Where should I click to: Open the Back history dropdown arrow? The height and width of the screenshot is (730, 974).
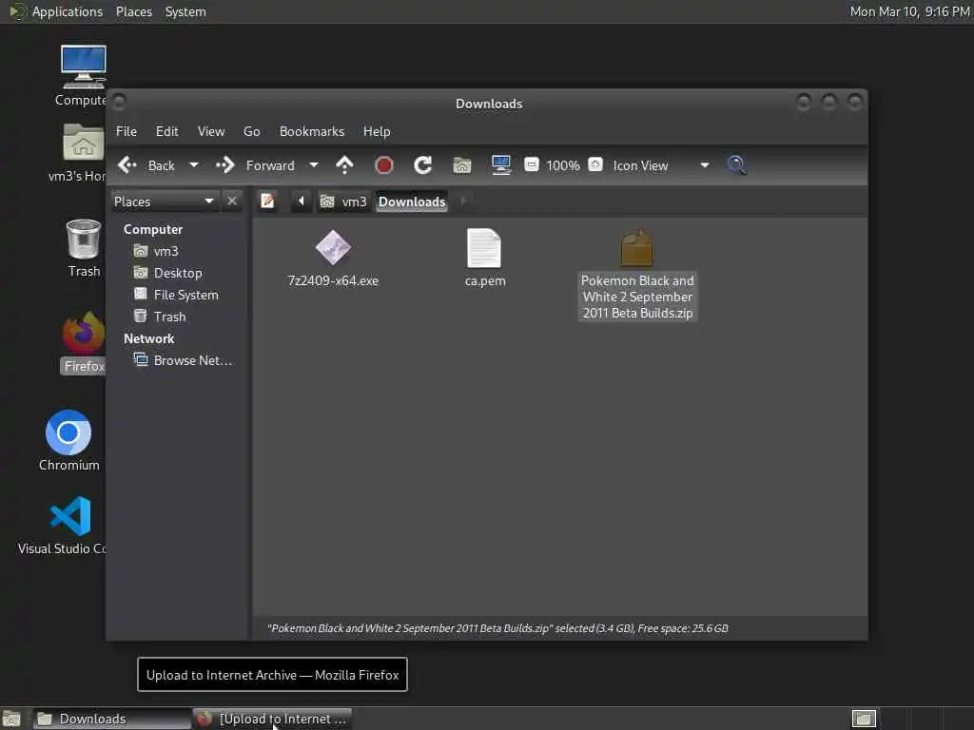point(194,165)
